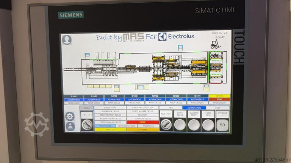Choose ROBOT FEKTESZT CIKLUS

point(110,115)
